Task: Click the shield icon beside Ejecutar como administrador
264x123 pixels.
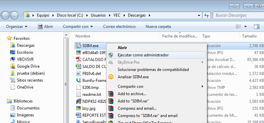Action: tap(111, 55)
